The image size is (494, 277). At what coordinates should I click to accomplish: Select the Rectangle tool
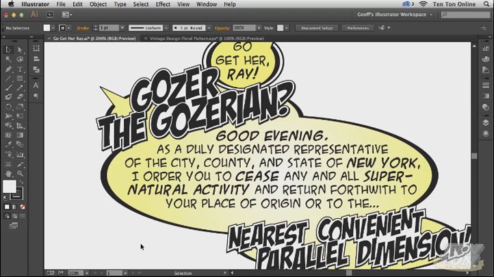(x=20, y=79)
